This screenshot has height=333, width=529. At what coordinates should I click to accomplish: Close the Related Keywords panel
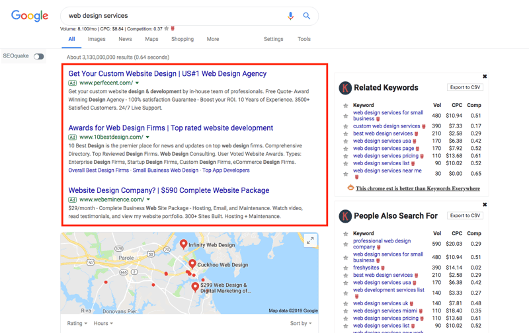[485, 77]
